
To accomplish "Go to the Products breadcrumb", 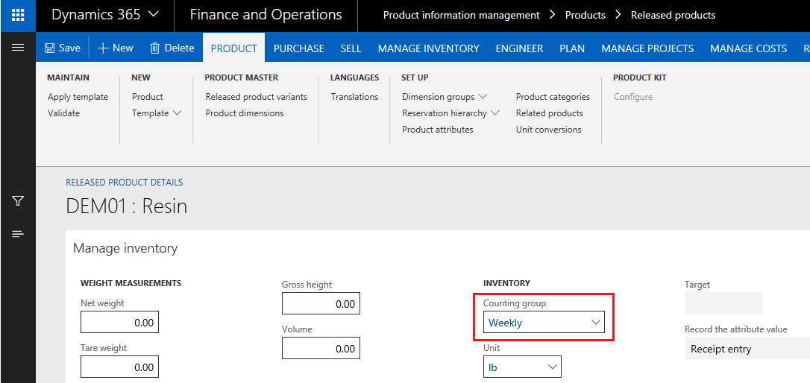I will 585,16.
